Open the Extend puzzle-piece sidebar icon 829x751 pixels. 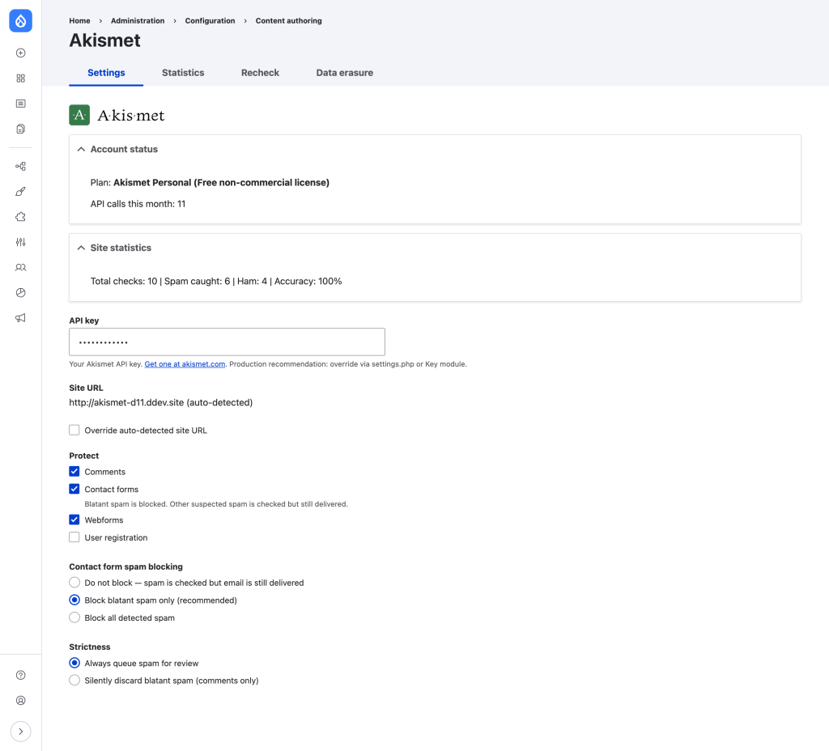[x=20, y=217]
